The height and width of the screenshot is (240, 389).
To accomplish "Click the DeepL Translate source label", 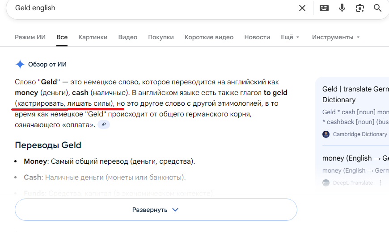I will [353, 183].
